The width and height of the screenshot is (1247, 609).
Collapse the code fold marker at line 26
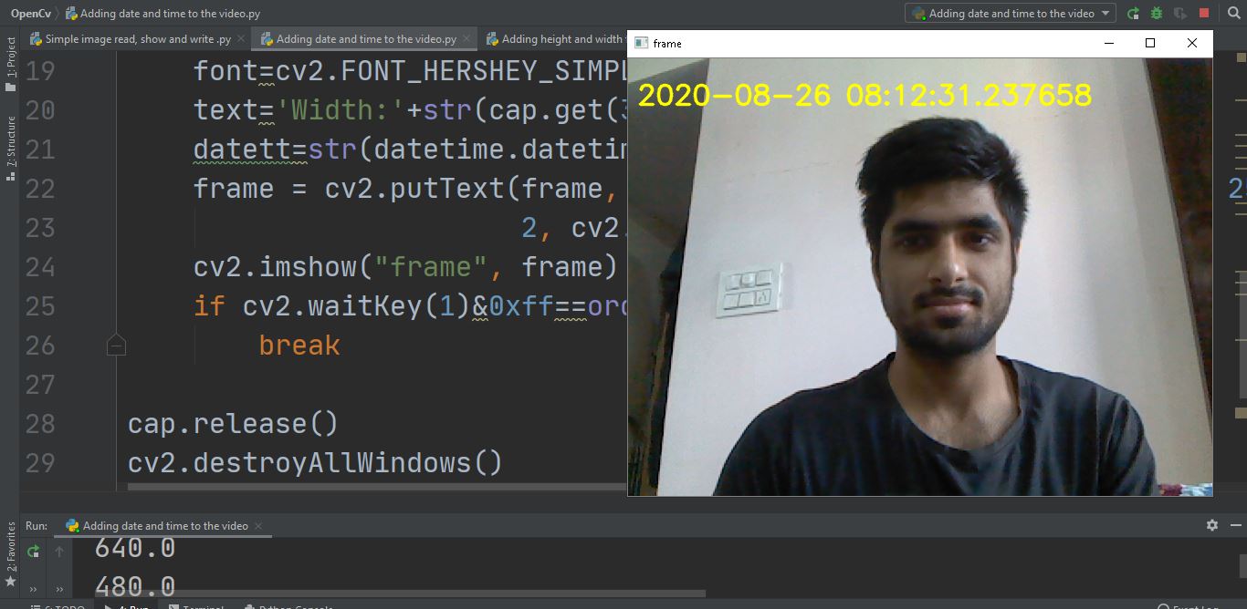[116, 346]
